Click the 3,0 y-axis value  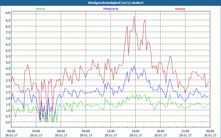click(x=8, y=86)
